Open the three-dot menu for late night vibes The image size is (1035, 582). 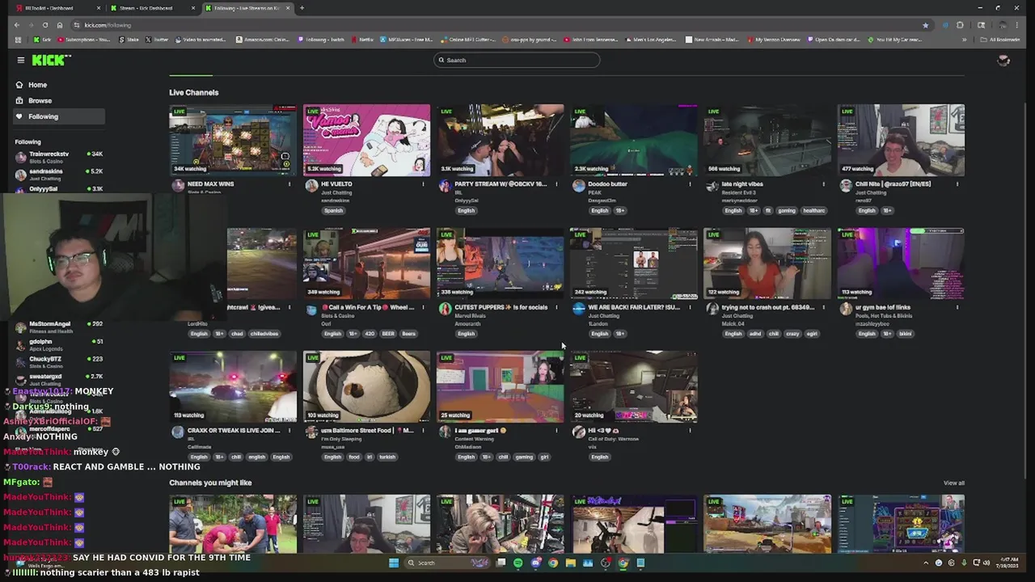[823, 184]
